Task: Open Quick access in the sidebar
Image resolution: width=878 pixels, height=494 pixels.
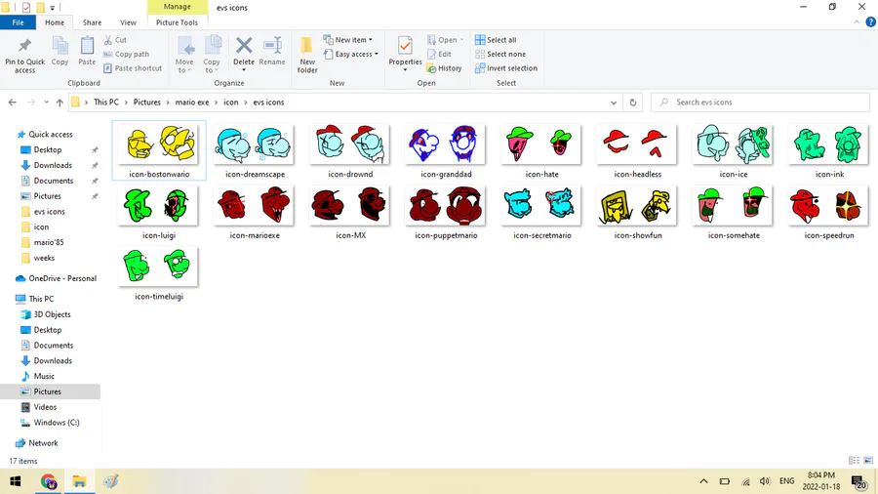Action: coord(51,135)
